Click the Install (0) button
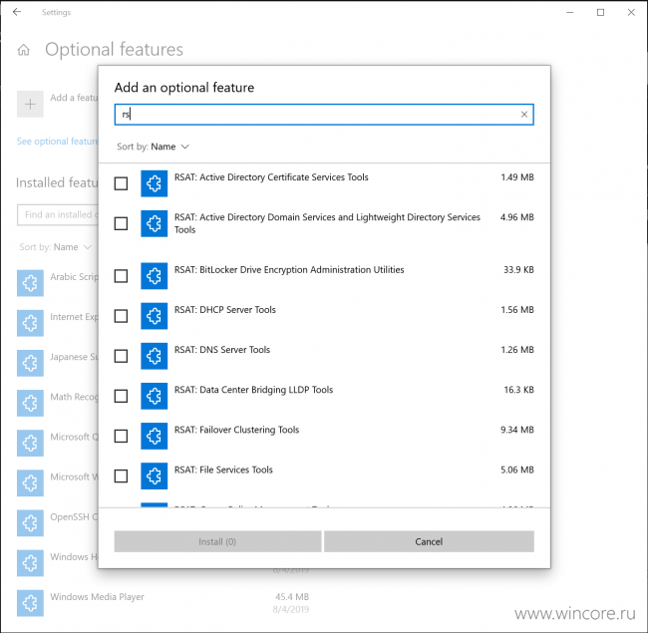The height and width of the screenshot is (633, 648). click(x=217, y=541)
